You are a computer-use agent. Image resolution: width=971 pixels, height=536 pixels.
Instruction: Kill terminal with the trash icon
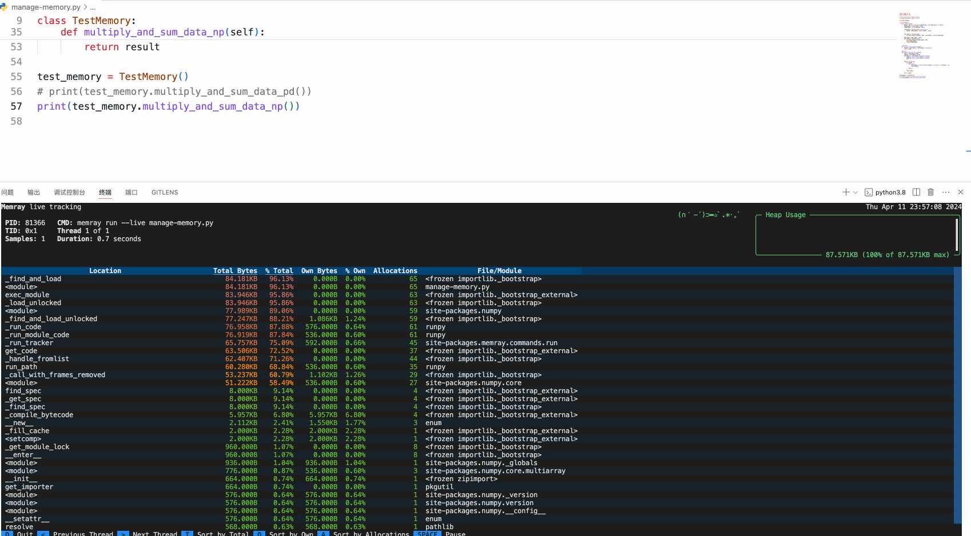point(930,192)
